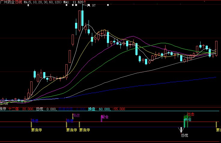
Task: Click the white plus marker icon at top
Action: 29,5
